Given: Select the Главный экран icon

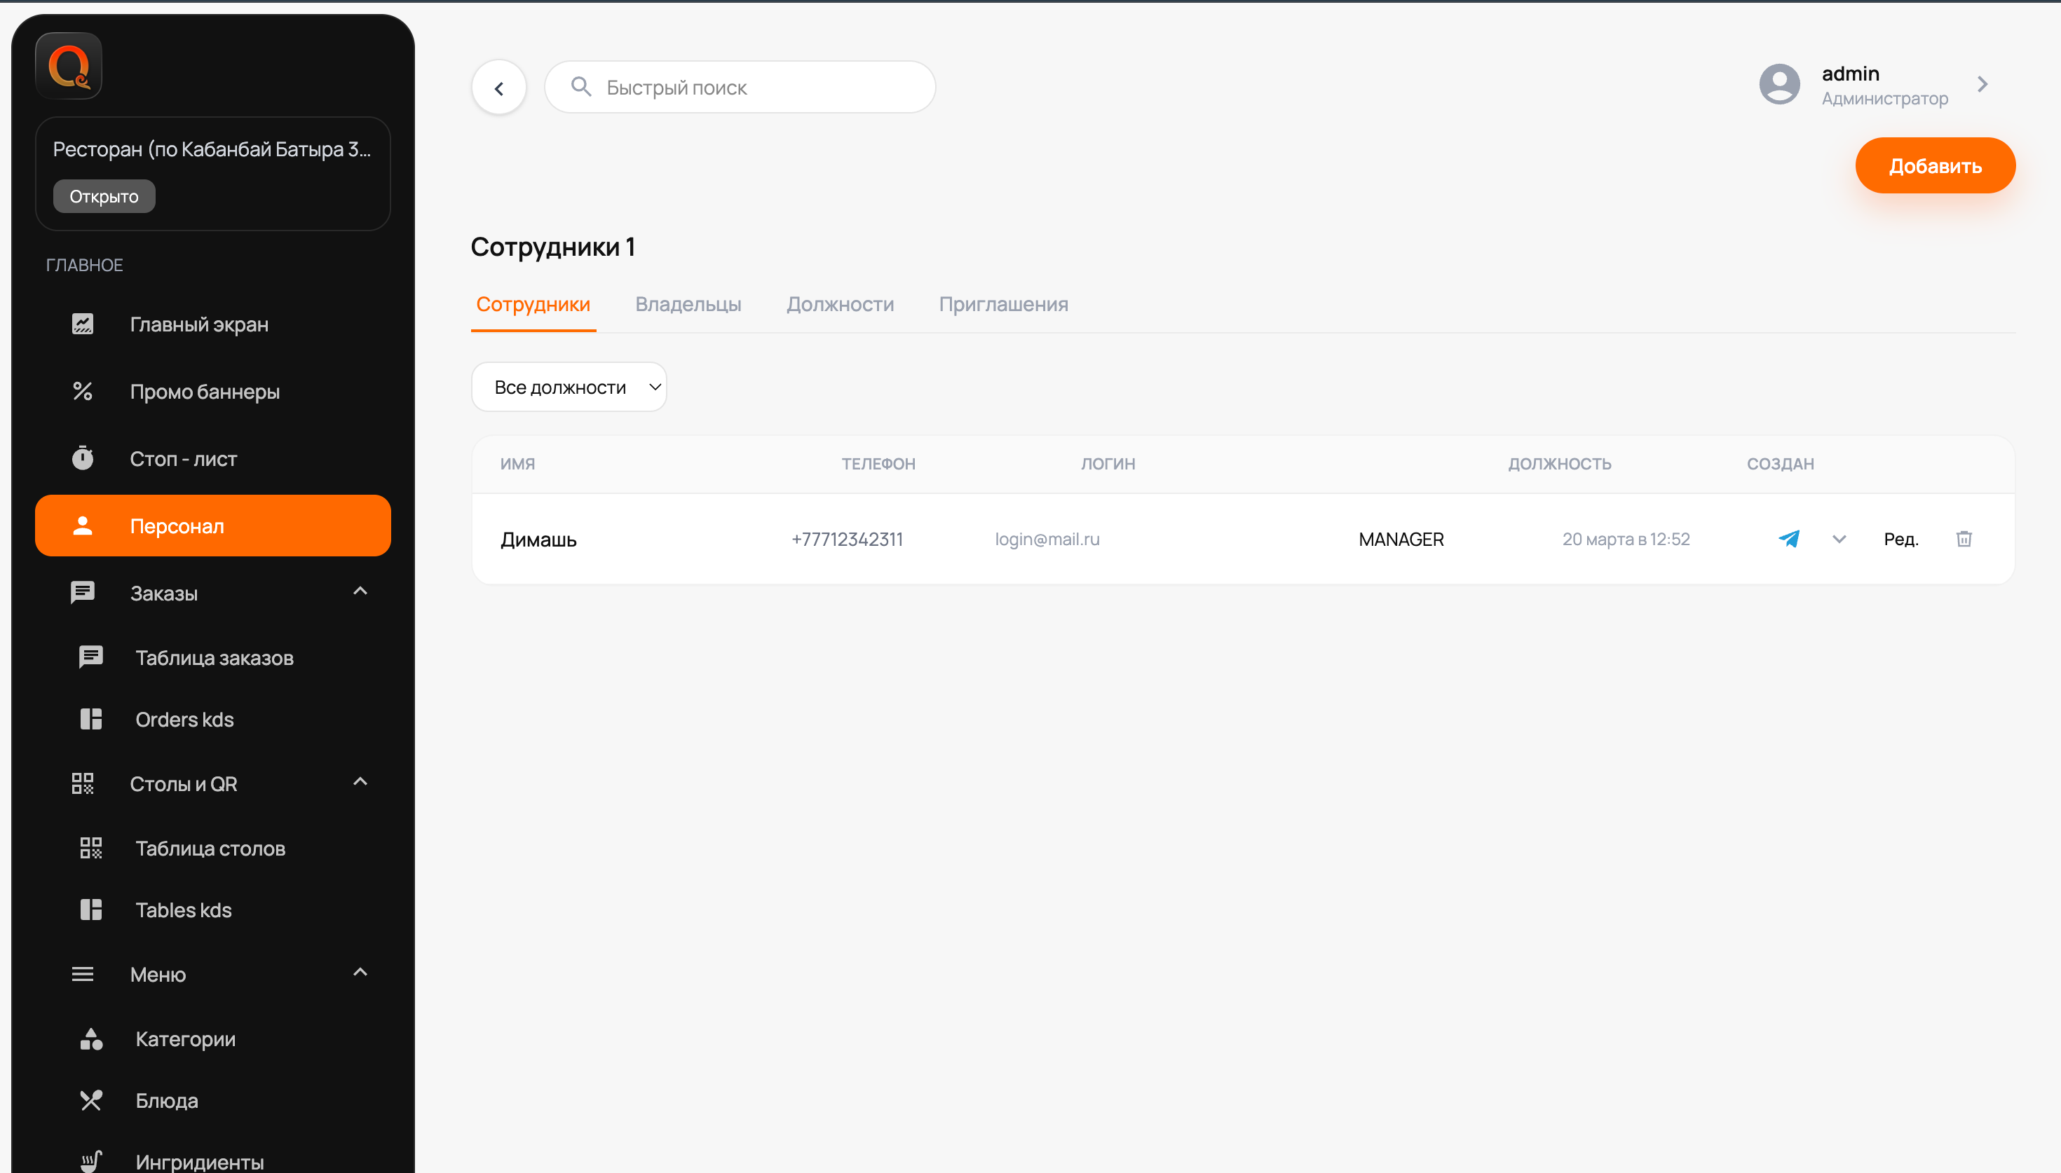Looking at the screenshot, I should pos(83,324).
